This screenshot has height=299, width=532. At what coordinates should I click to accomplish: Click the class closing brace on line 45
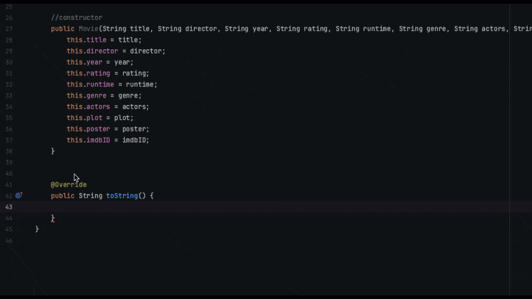coord(37,230)
